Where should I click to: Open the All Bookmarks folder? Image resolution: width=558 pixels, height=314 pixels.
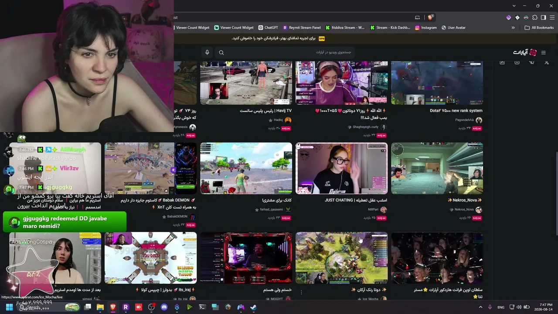click(539, 27)
